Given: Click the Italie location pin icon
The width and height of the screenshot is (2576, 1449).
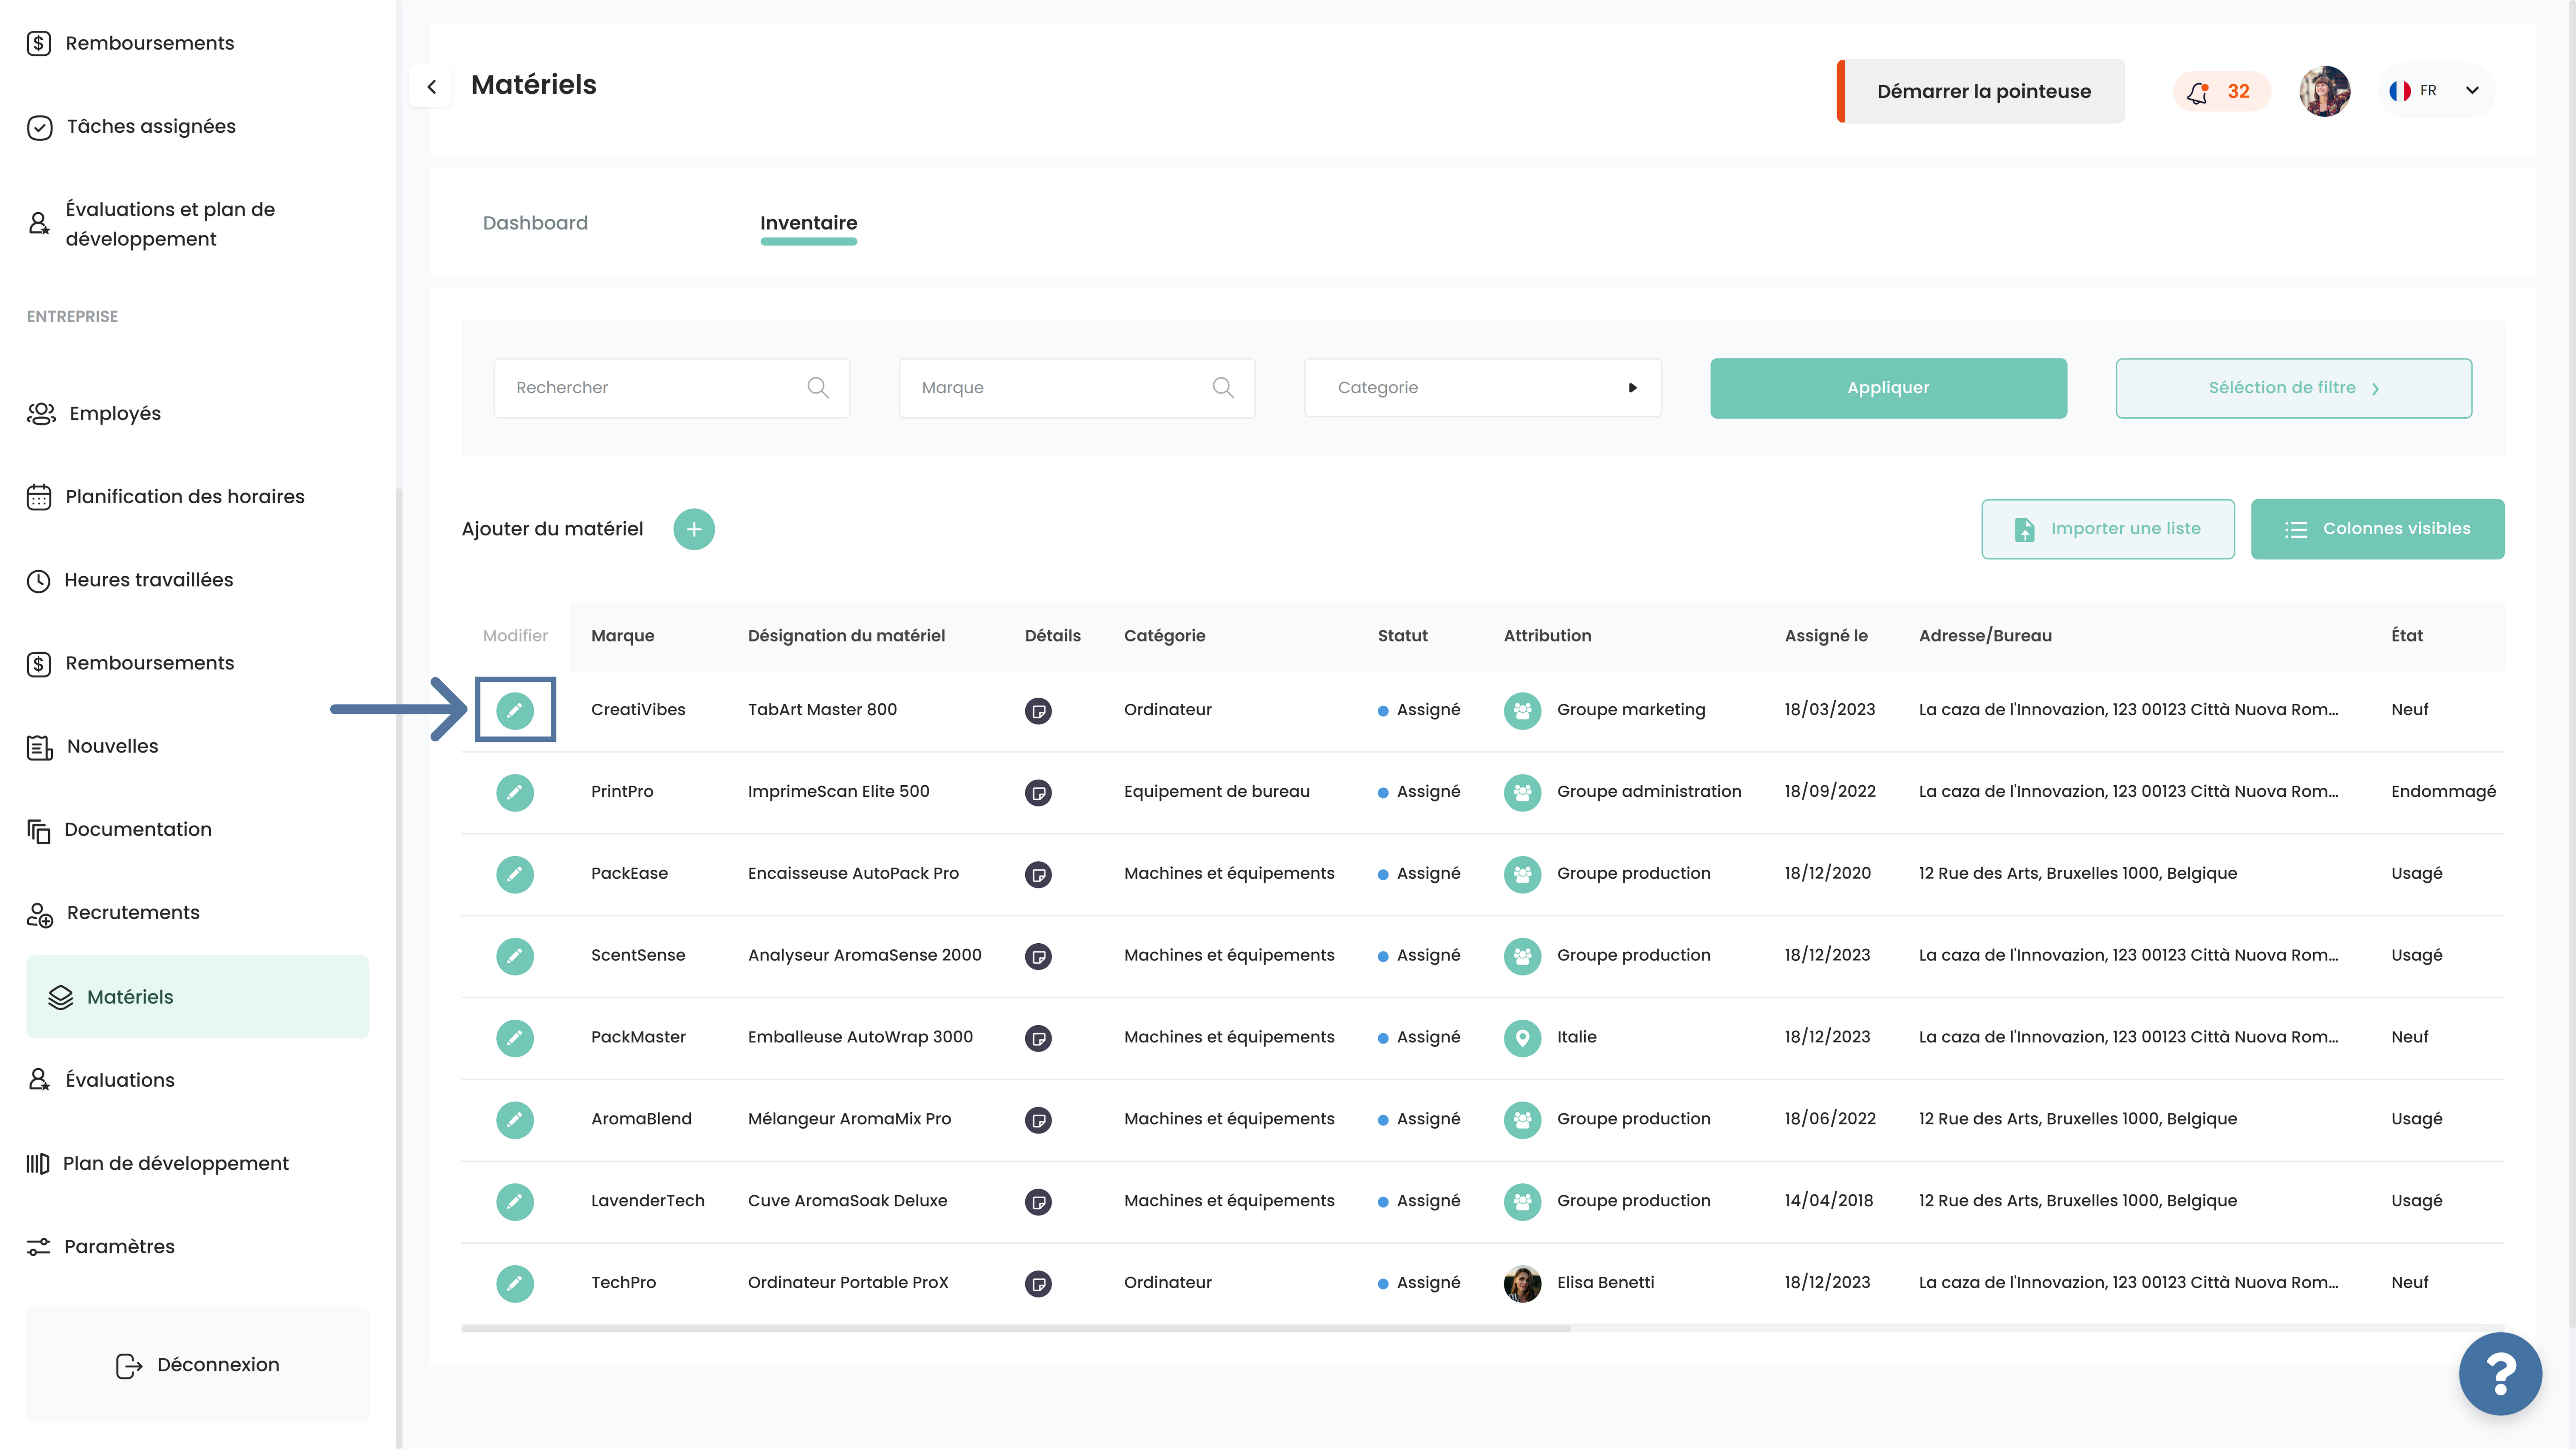Looking at the screenshot, I should [x=1522, y=1038].
